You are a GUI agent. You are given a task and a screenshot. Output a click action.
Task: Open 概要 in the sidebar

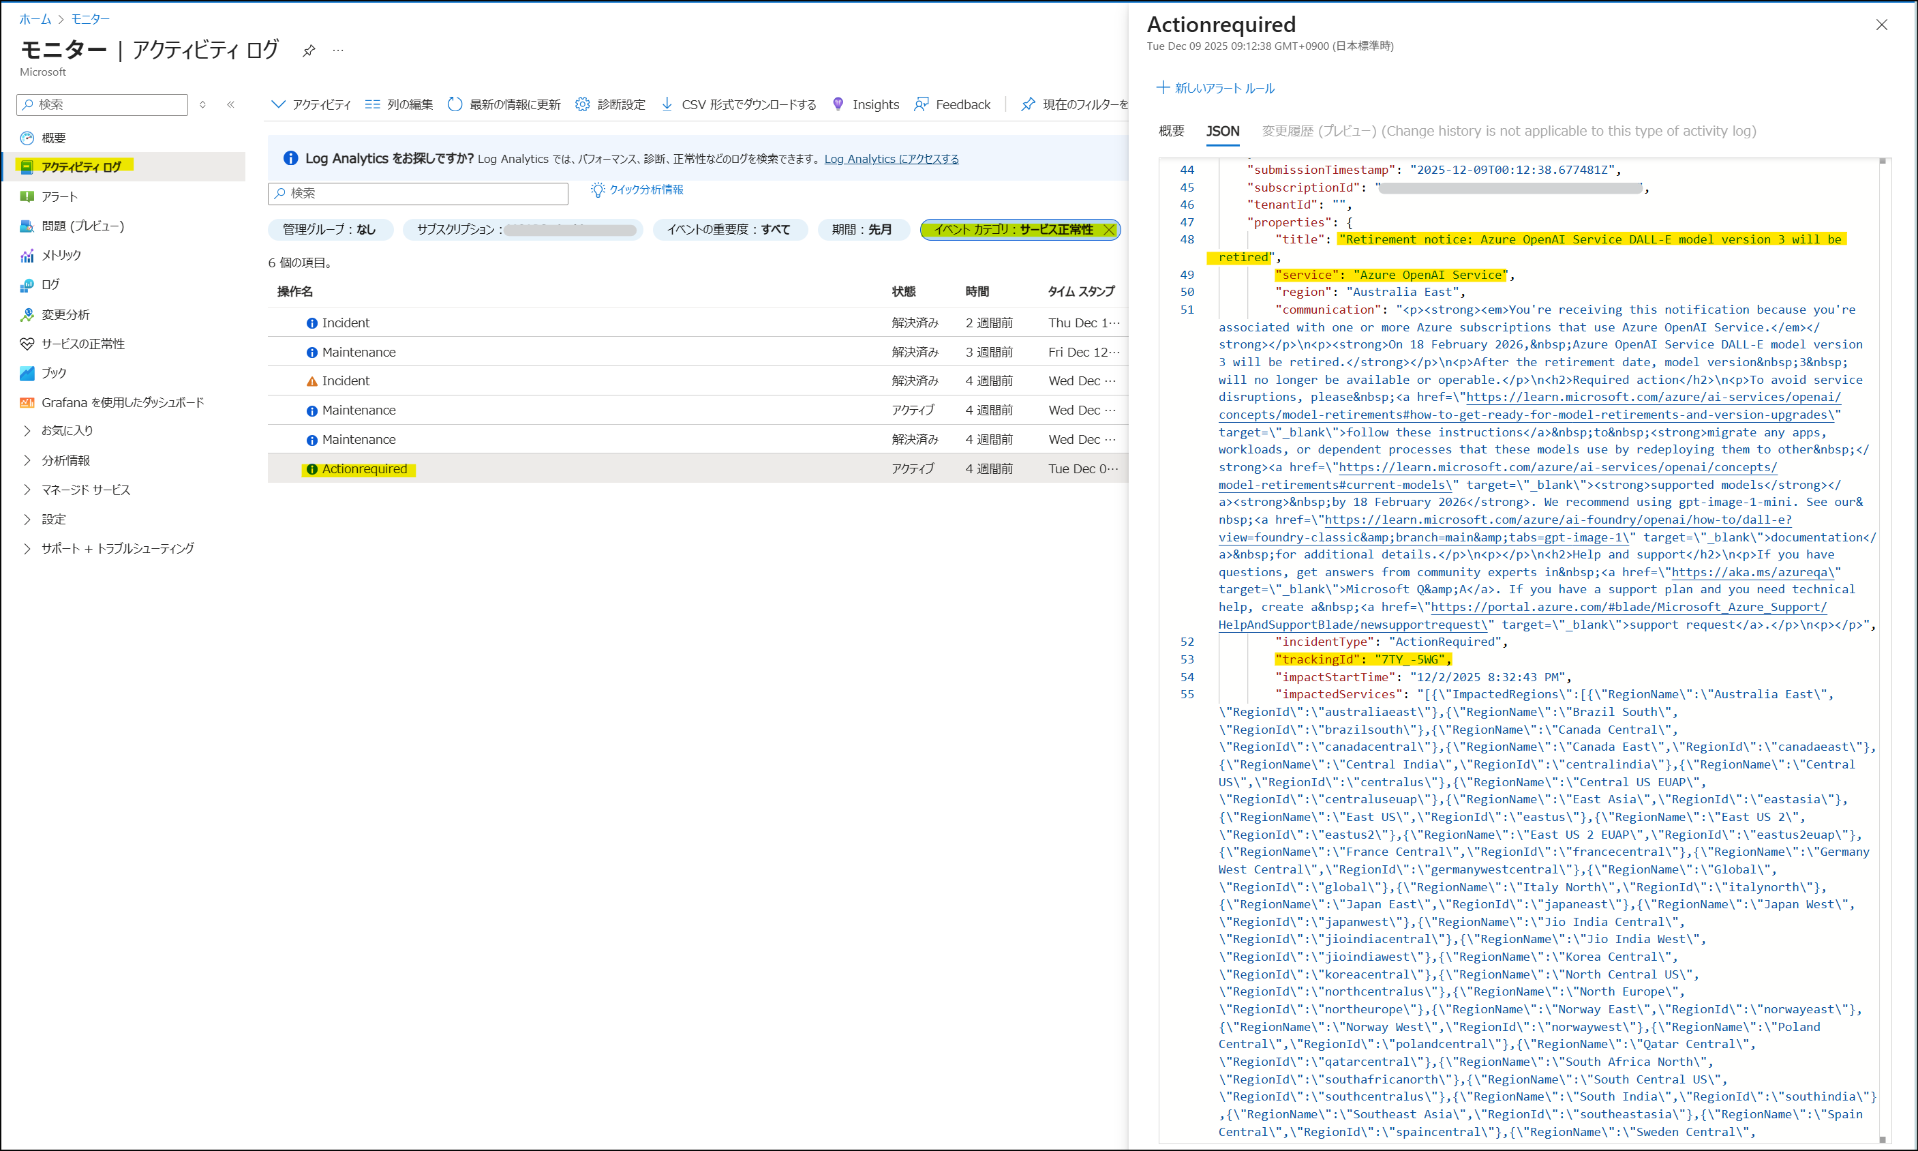coord(53,138)
